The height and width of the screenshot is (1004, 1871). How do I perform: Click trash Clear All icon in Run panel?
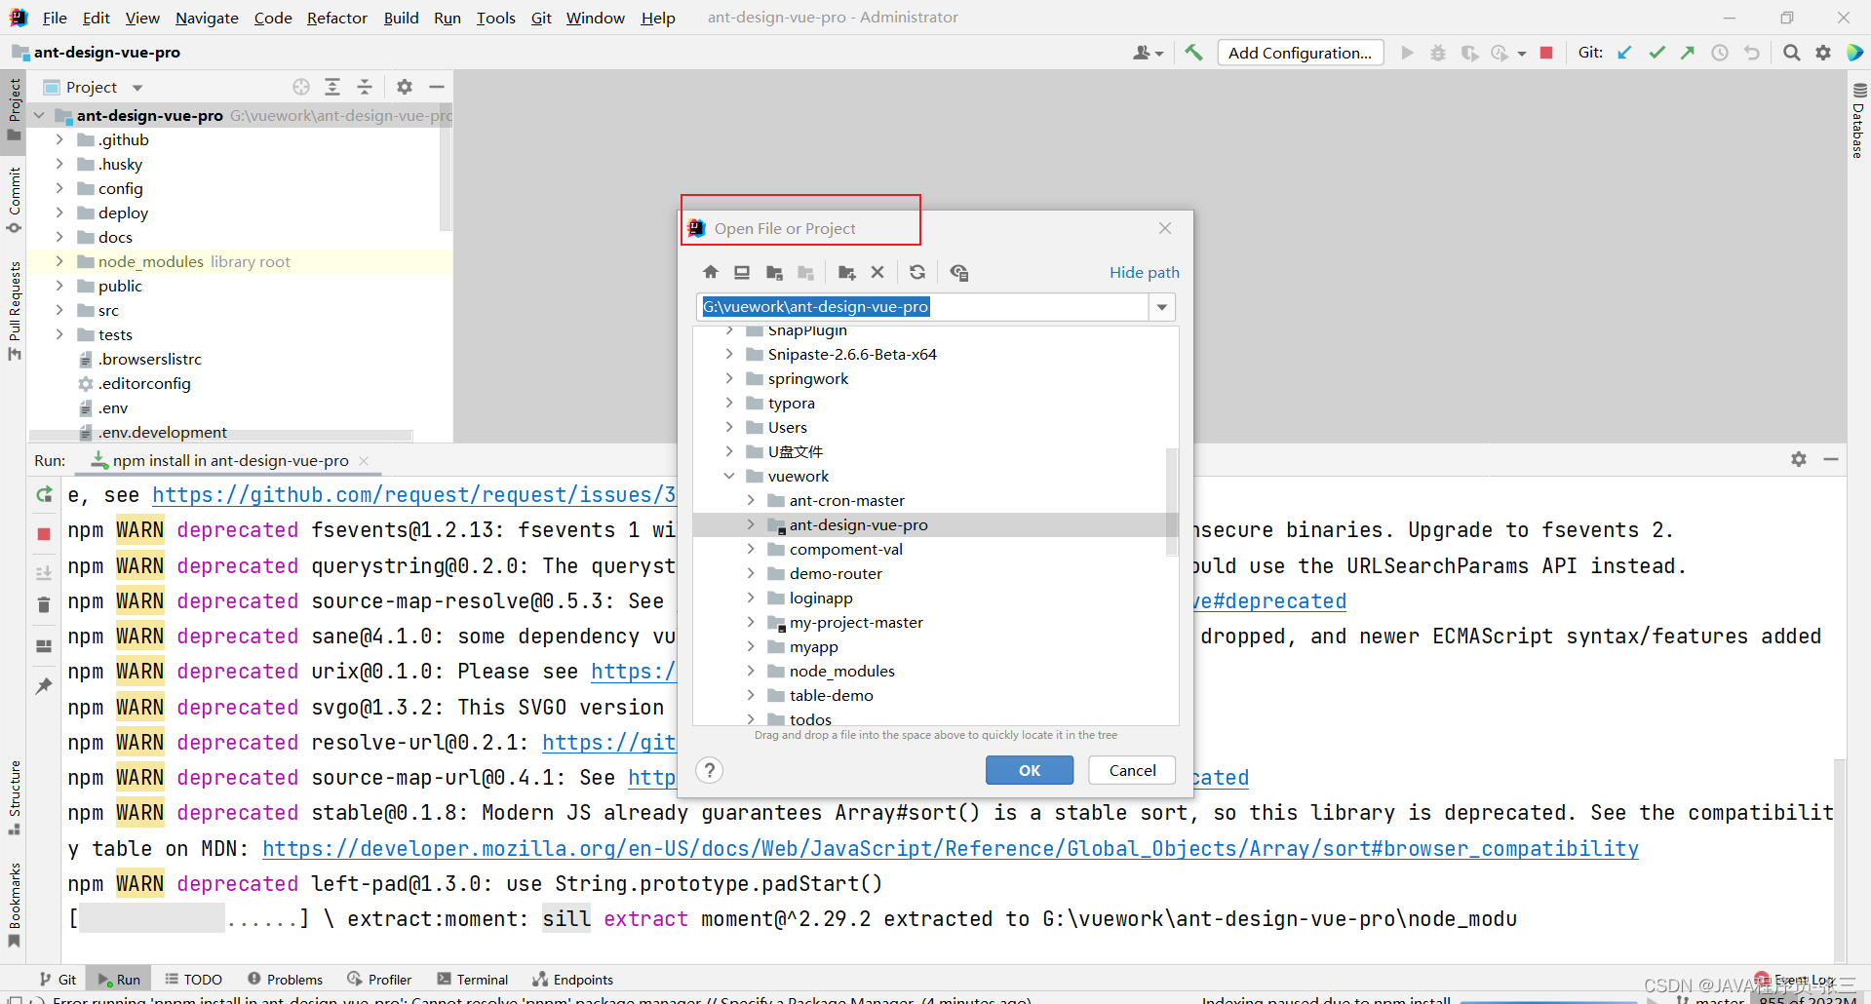(44, 605)
